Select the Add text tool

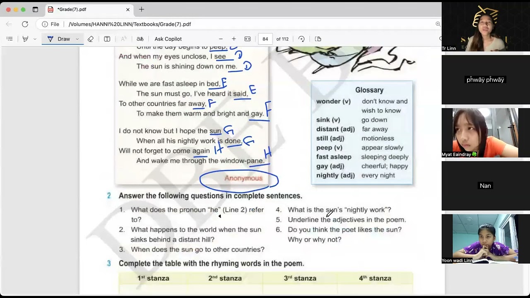point(107,39)
